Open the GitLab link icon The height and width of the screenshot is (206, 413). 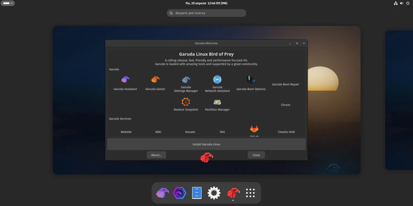[x=254, y=129]
